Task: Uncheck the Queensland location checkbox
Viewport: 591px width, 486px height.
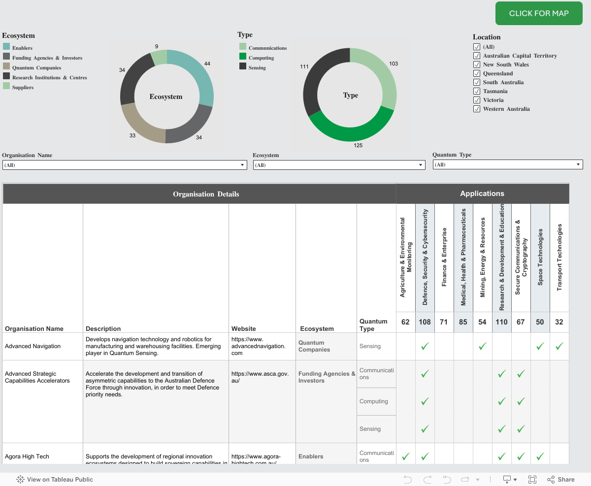Action: pos(476,73)
